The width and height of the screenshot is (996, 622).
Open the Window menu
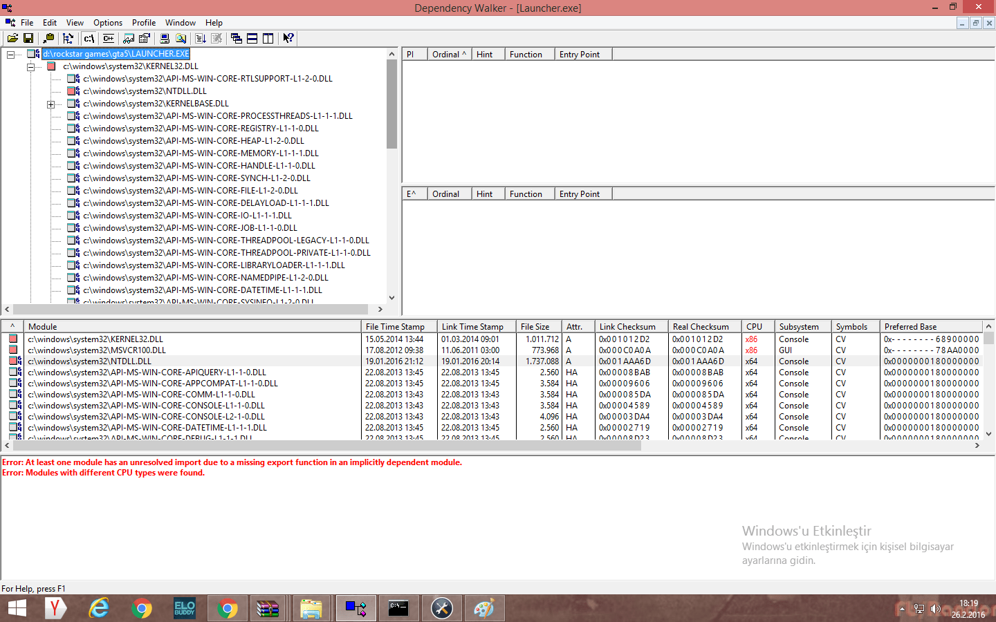pos(181,23)
